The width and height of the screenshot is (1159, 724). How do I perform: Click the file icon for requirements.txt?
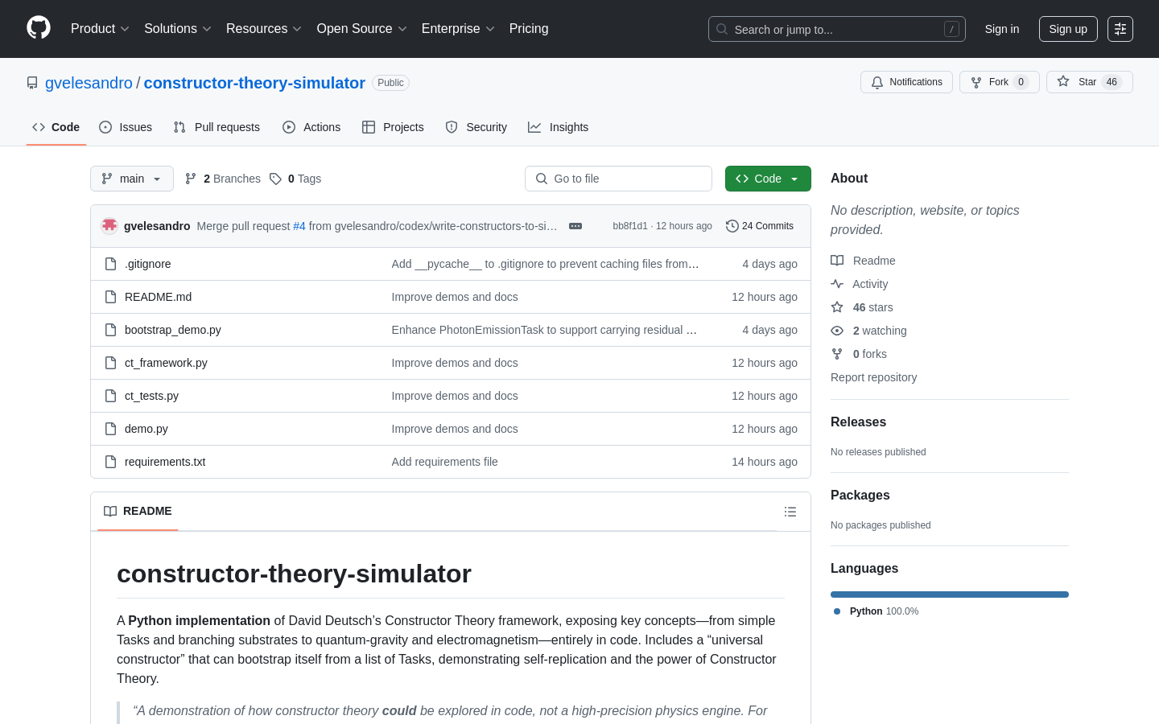pyautogui.click(x=111, y=462)
